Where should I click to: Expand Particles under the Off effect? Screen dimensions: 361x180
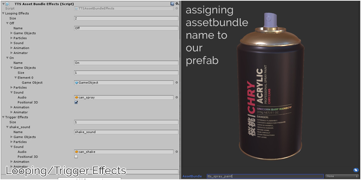point(12,38)
